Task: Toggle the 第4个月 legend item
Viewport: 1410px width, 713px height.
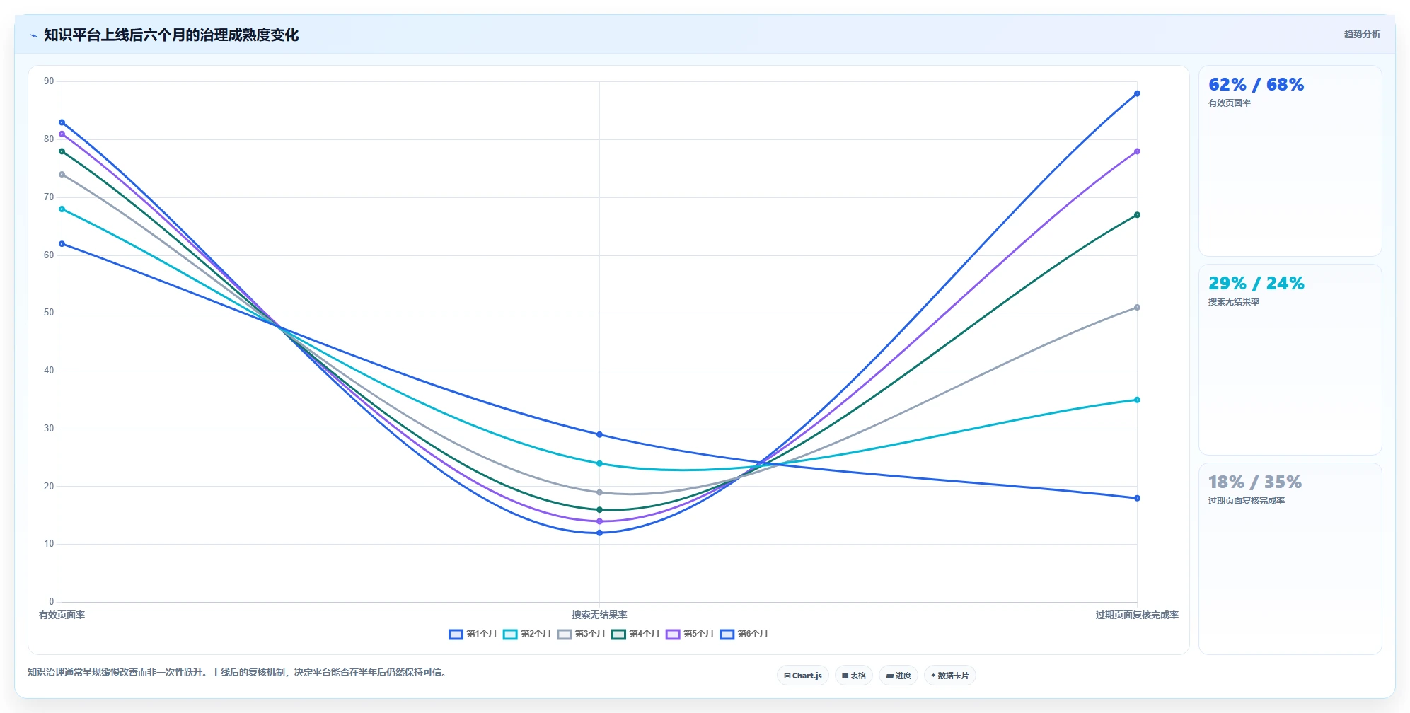Action: pyautogui.click(x=635, y=634)
